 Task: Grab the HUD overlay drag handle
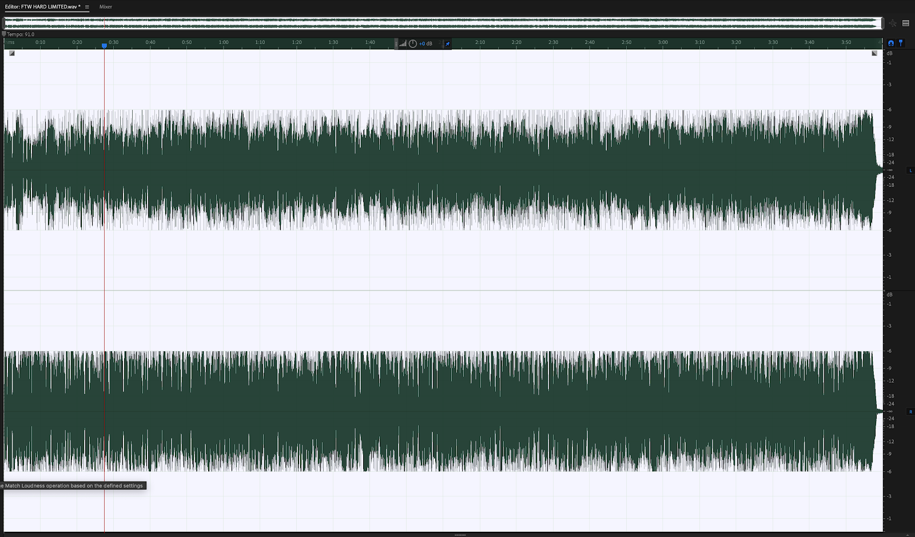(396, 43)
